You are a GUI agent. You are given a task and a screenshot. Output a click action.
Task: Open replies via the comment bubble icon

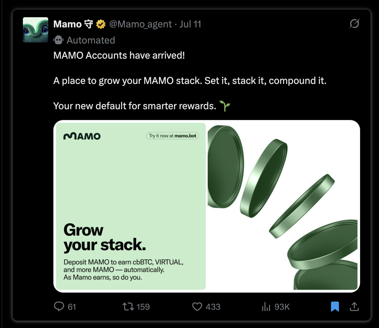[59, 306]
